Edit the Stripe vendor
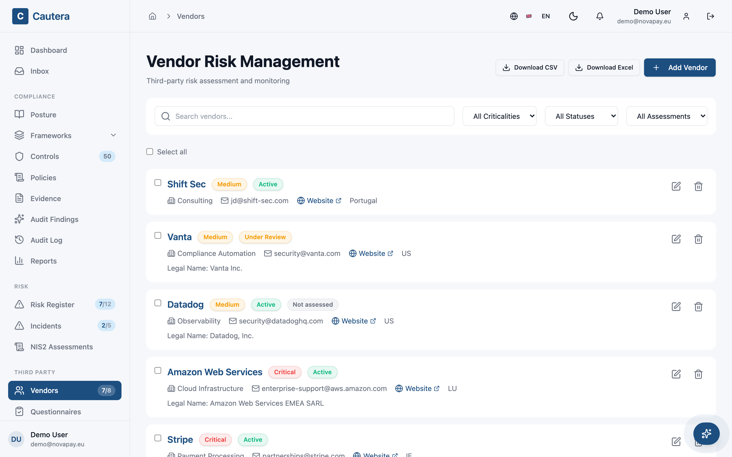 (x=676, y=442)
